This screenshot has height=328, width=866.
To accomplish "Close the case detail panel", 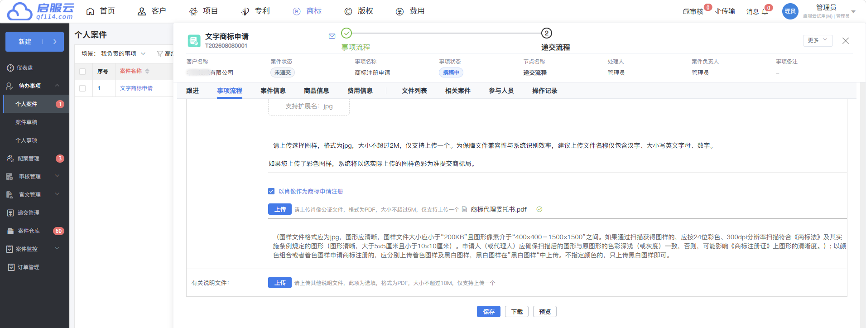I will (x=846, y=41).
